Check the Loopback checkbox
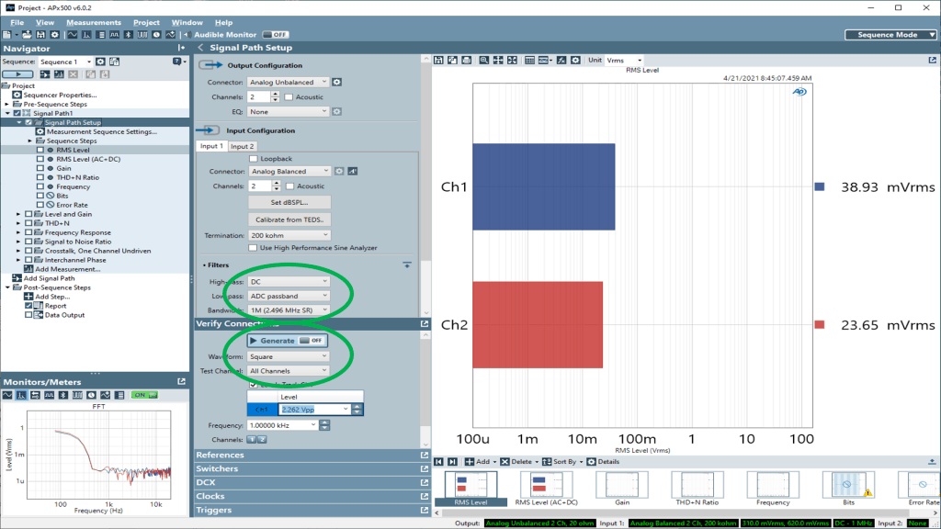941x529 pixels. tap(255, 159)
